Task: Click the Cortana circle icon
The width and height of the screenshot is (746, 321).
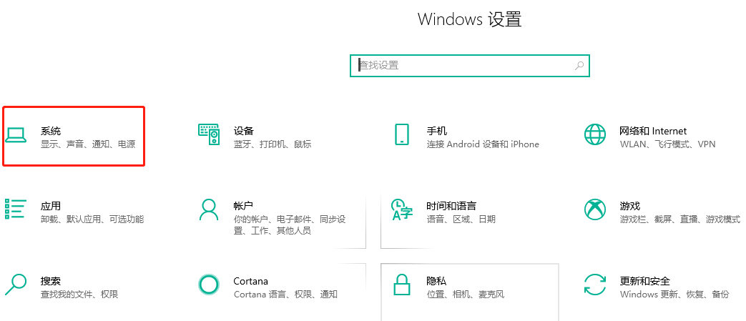Action: (208, 285)
